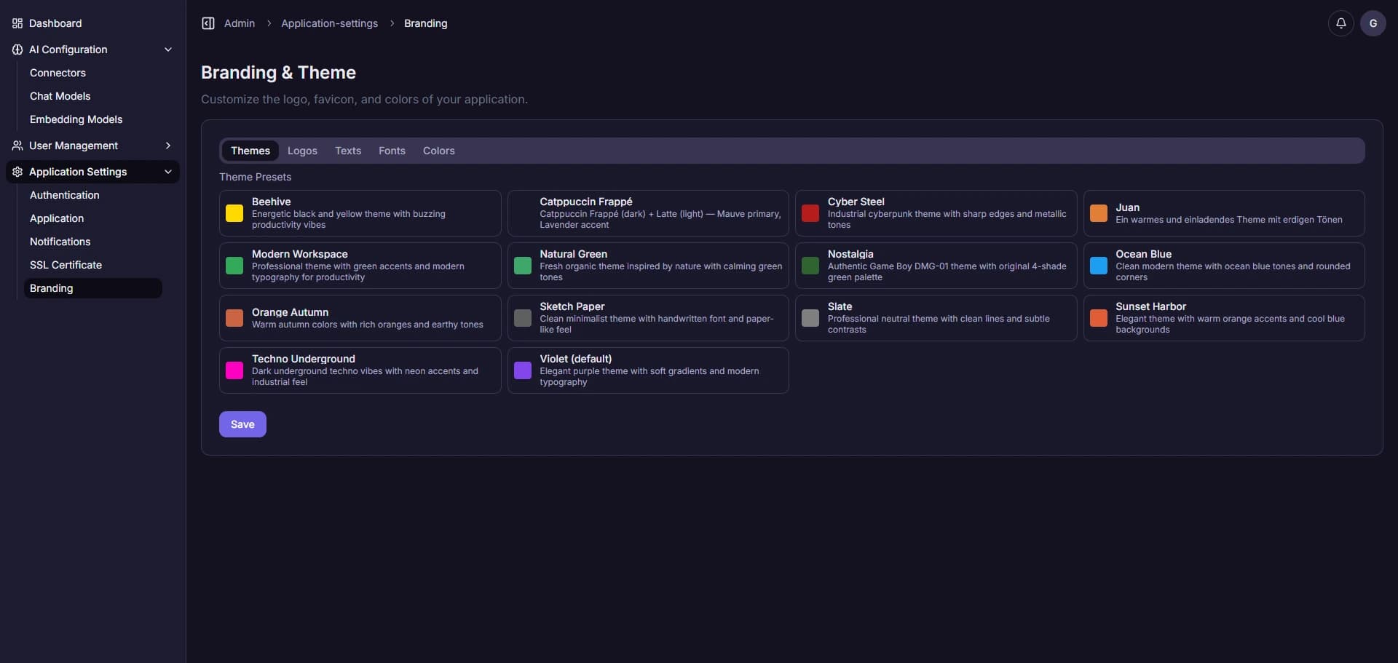Click the user avatar labeled G
1398x663 pixels.
pos(1374,23)
